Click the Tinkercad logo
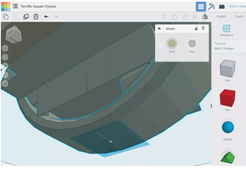The height and width of the screenshot is (174, 246). coord(5,7)
